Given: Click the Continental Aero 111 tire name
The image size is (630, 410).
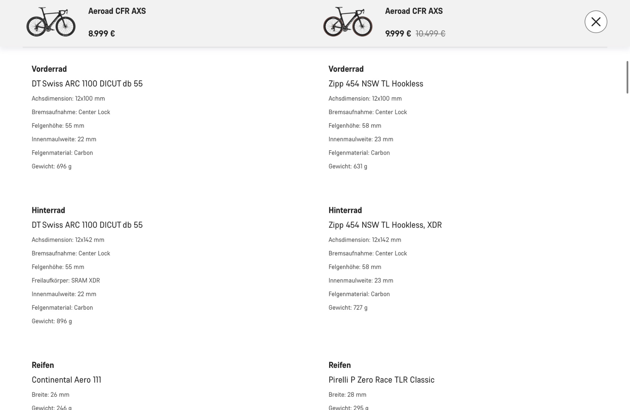Looking at the screenshot, I should pos(66,380).
